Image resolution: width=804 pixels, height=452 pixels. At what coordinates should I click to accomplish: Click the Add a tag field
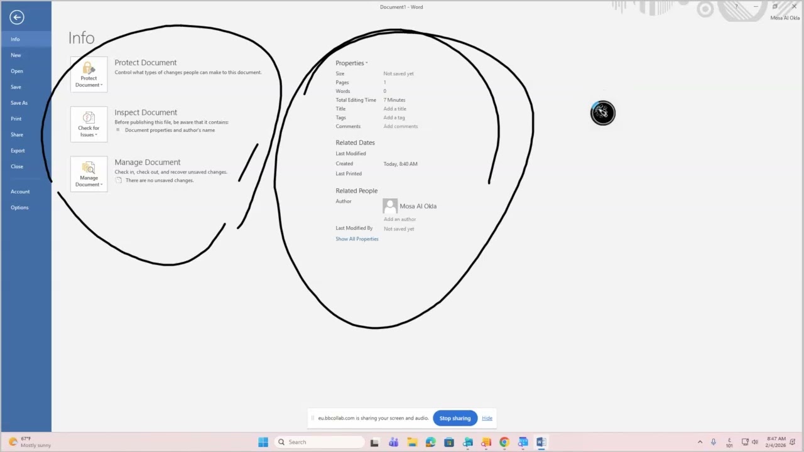(x=394, y=118)
